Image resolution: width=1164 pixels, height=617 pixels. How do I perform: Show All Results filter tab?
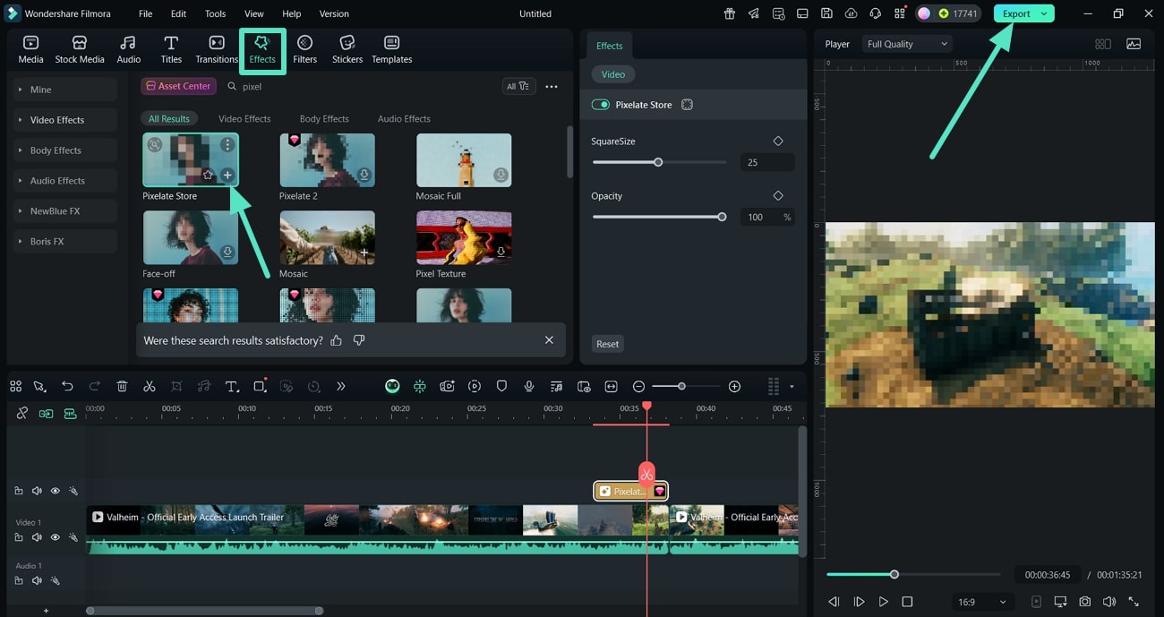[169, 118]
